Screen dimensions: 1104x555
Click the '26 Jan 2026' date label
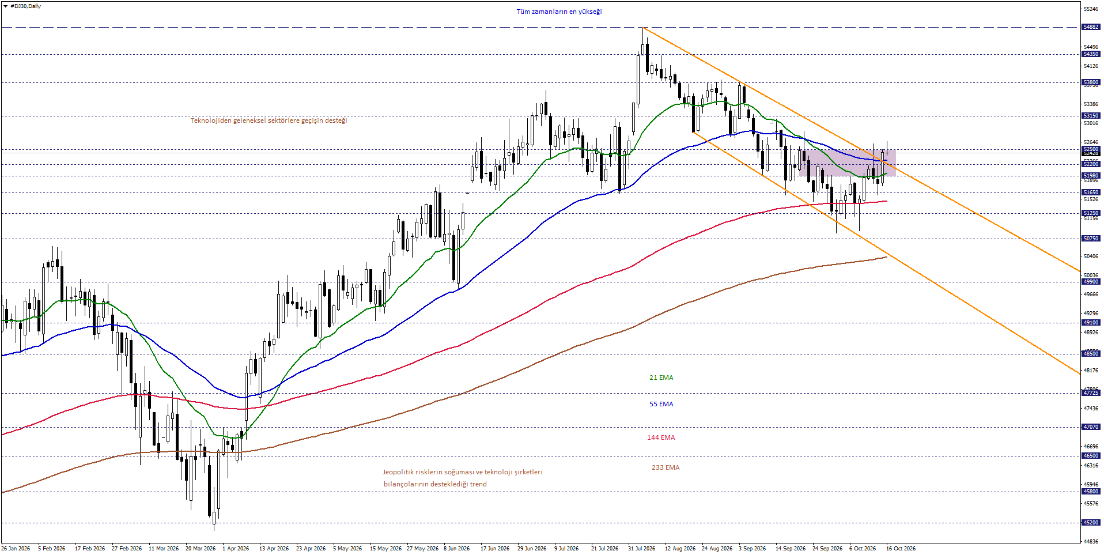tap(16, 549)
